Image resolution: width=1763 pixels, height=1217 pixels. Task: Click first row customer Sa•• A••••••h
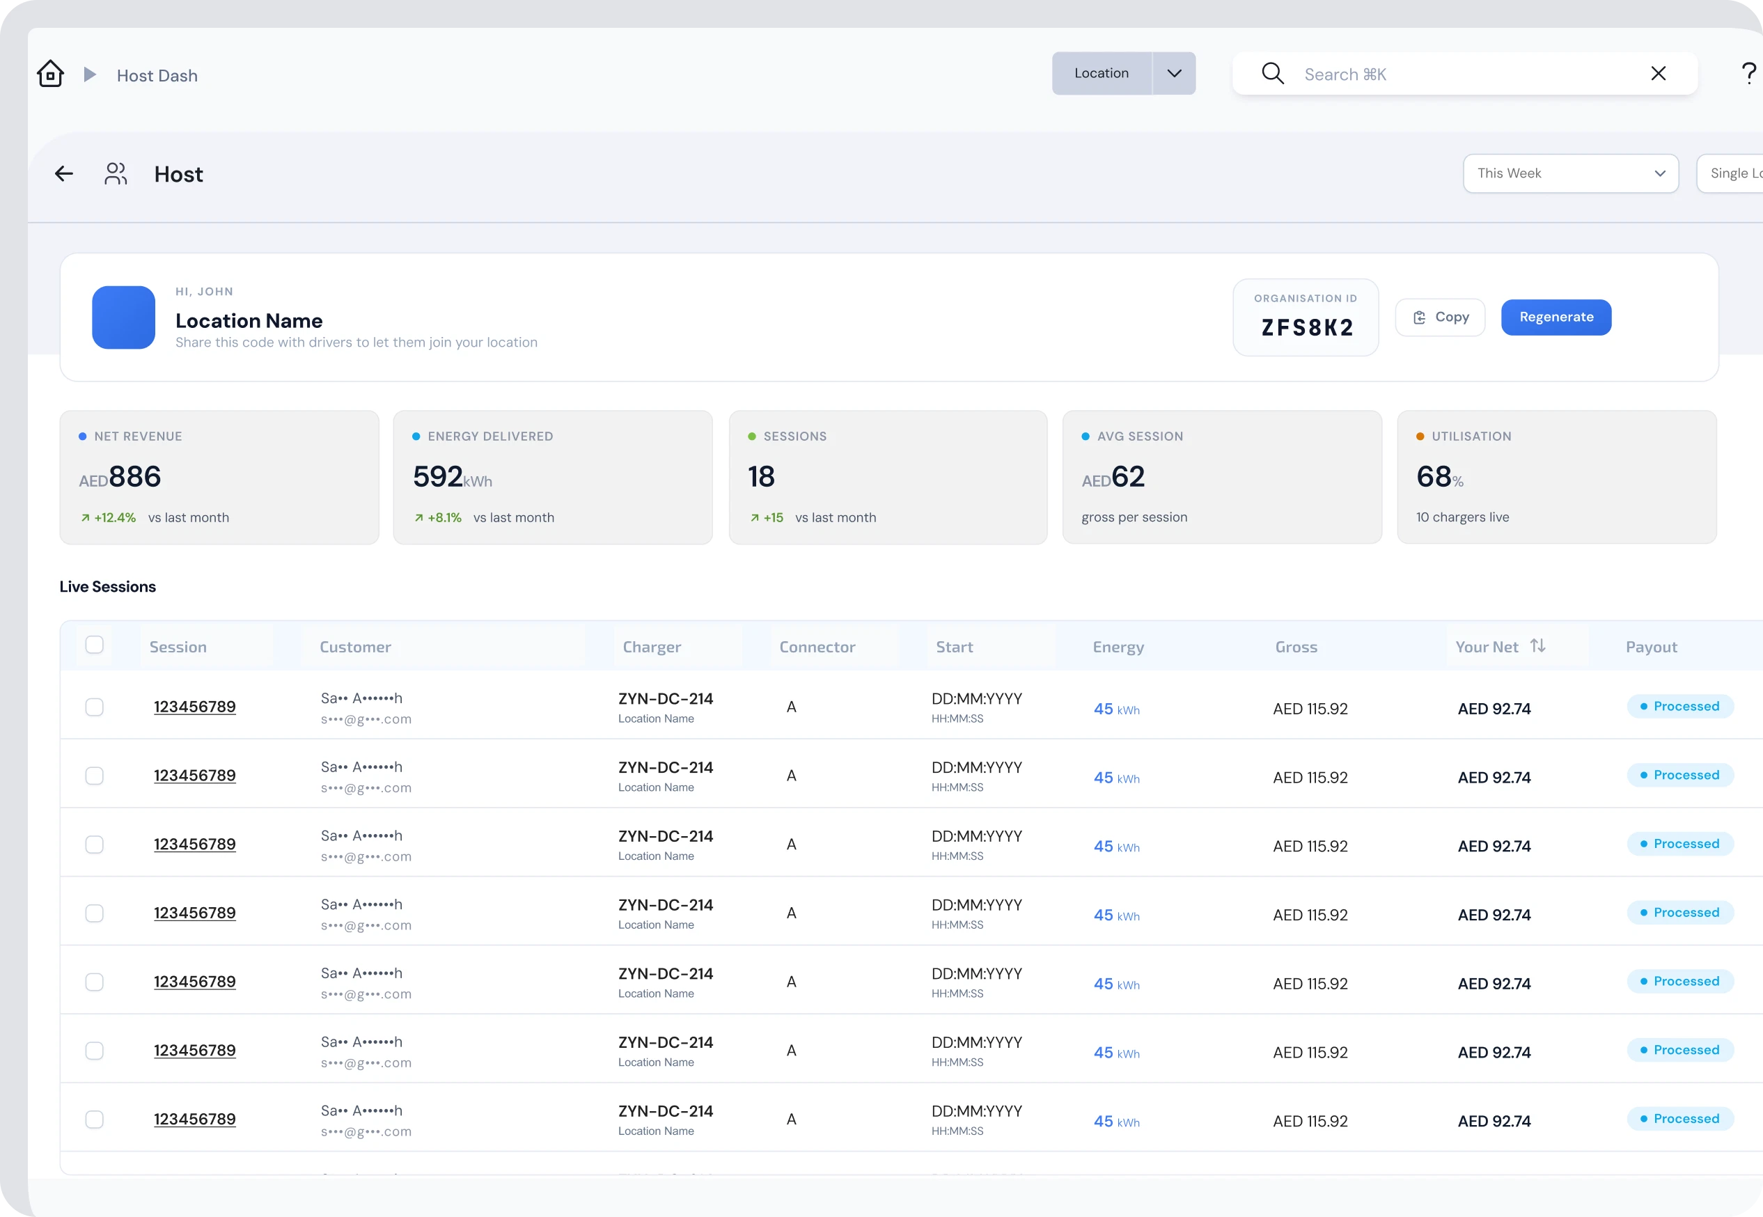click(361, 698)
